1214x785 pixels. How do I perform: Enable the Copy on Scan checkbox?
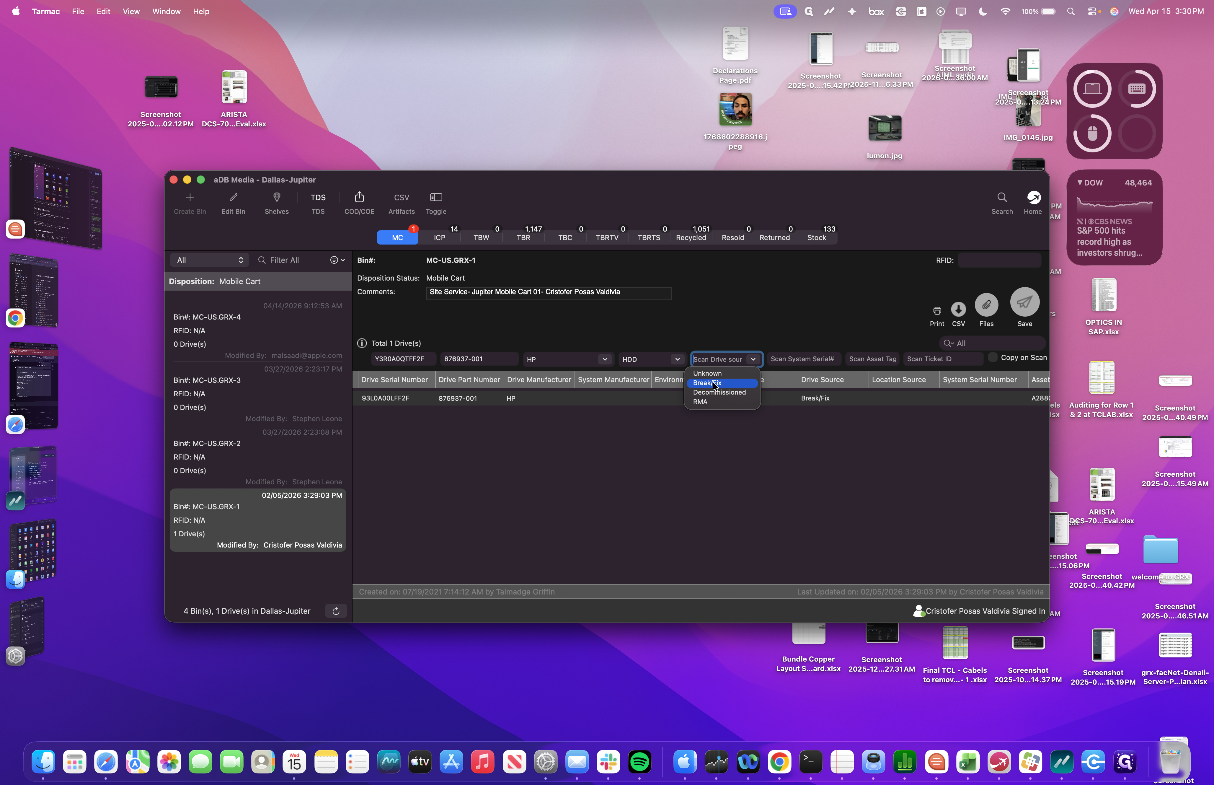coord(992,357)
